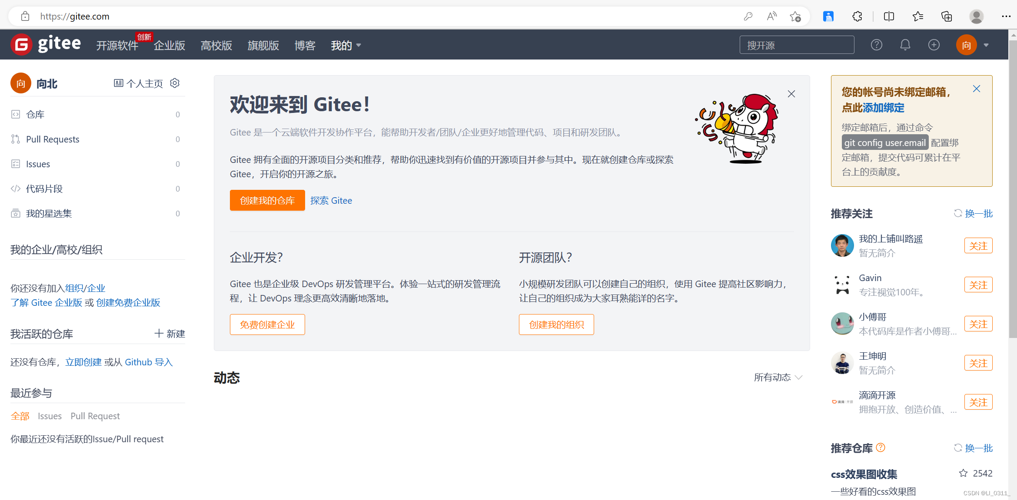Image resolution: width=1017 pixels, height=500 pixels.
Task: Click 创建我的仓库 button
Action: (267, 200)
